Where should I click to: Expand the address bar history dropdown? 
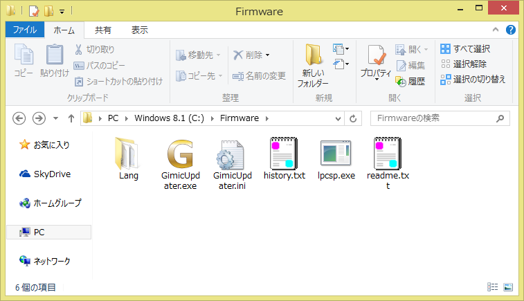[x=338, y=118]
